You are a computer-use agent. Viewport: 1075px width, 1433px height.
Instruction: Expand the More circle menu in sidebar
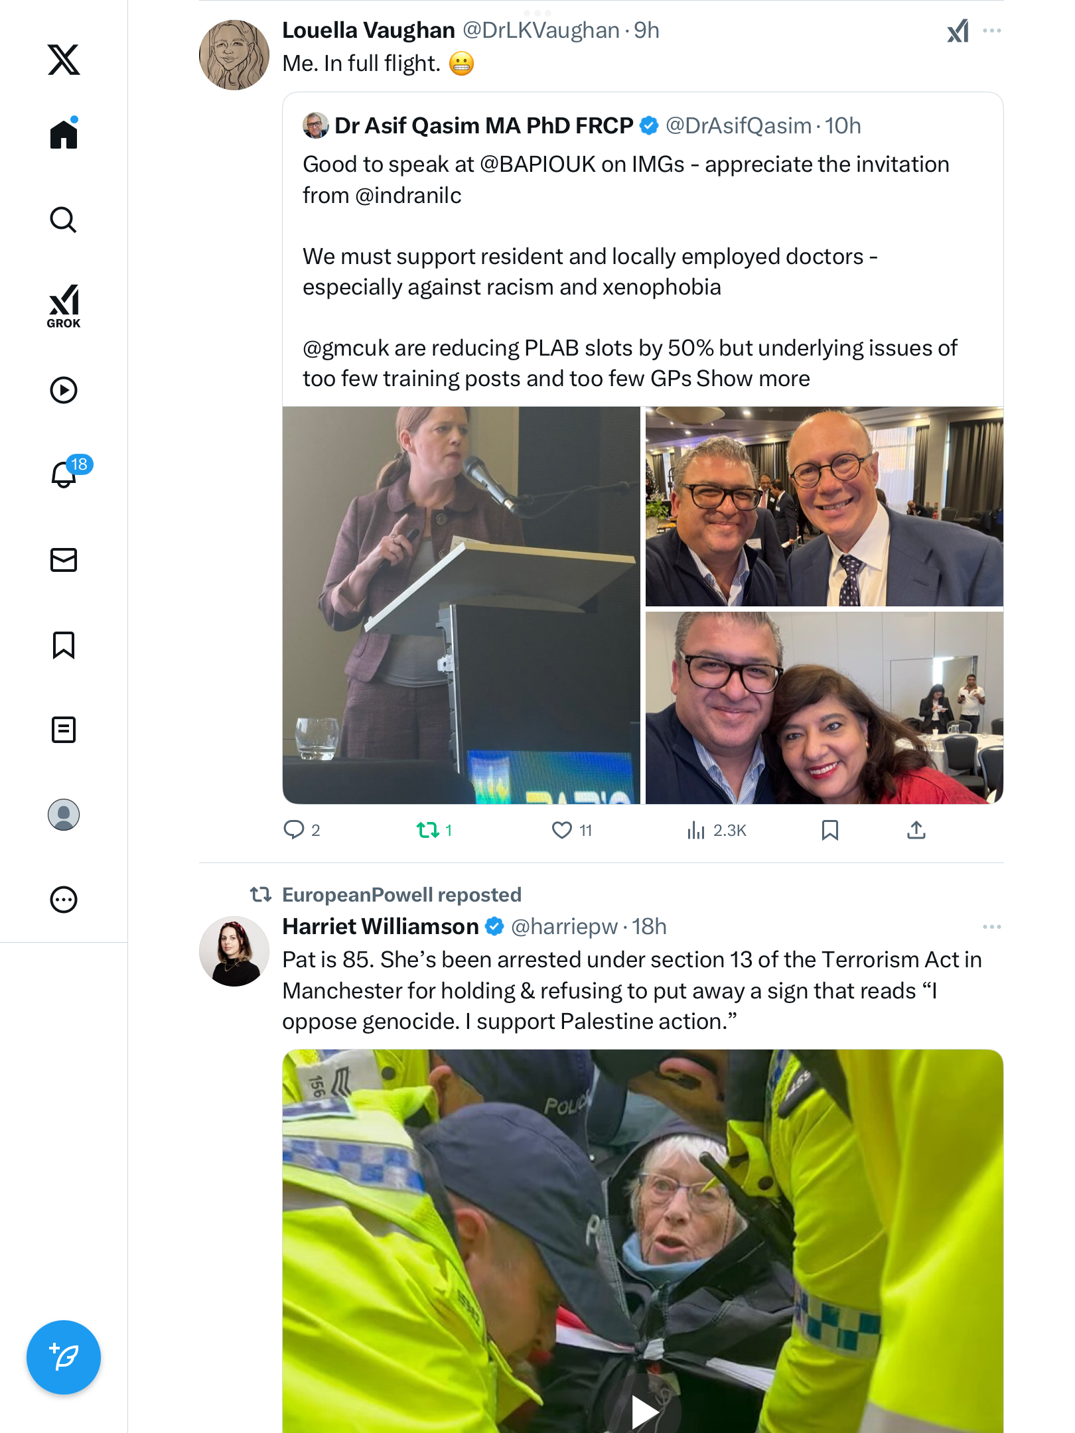tap(64, 900)
